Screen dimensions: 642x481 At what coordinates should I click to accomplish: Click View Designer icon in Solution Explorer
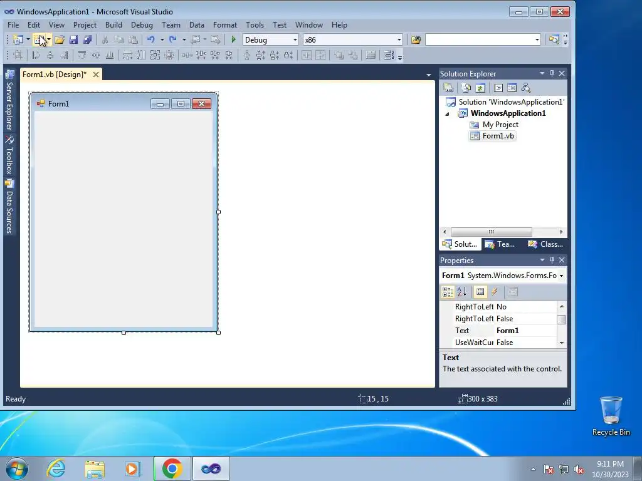pos(512,88)
